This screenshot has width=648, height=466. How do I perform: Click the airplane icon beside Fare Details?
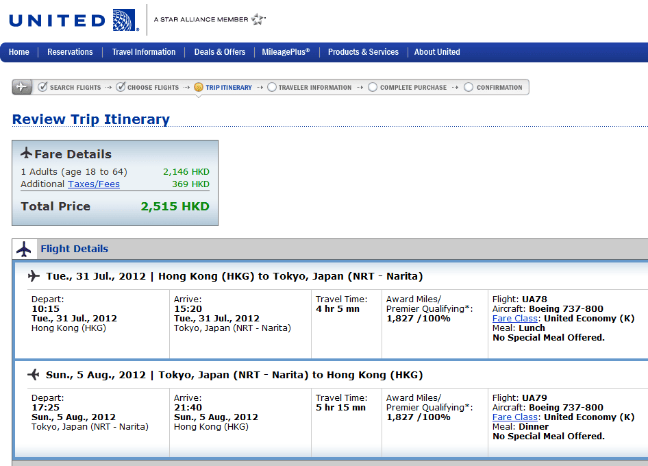(27, 154)
